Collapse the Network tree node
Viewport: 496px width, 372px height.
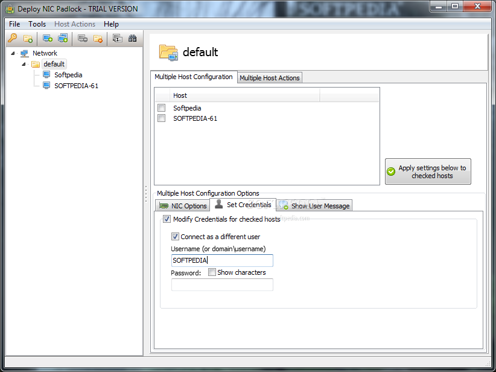13,53
